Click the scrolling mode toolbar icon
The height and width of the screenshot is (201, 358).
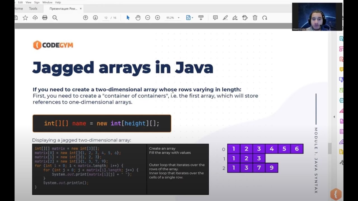(x=201, y=18)
